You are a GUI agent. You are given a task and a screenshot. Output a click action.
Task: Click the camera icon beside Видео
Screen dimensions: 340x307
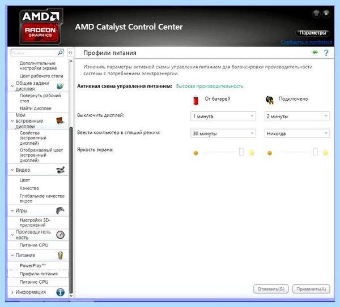61,170
